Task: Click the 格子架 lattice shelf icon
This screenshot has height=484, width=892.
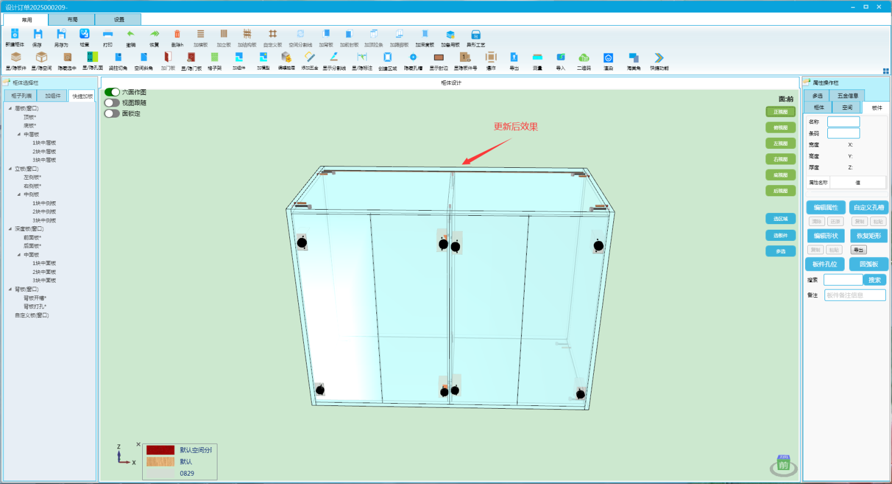Action: tap(215, 57)
